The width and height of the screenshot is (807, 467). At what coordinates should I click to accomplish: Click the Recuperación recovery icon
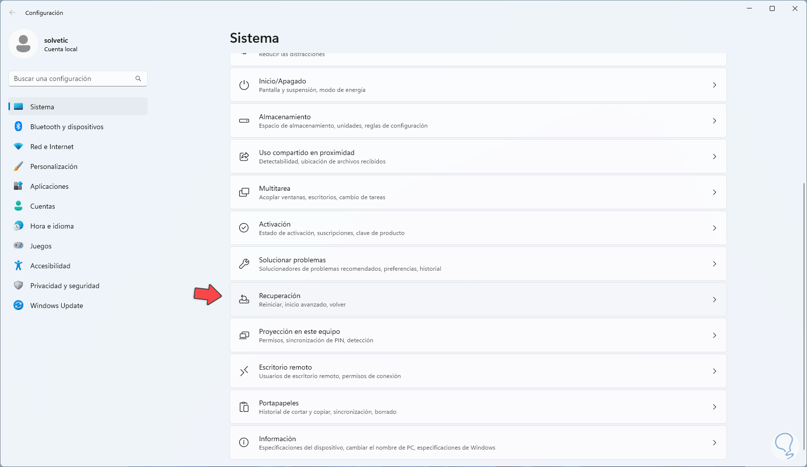[244, 300]
